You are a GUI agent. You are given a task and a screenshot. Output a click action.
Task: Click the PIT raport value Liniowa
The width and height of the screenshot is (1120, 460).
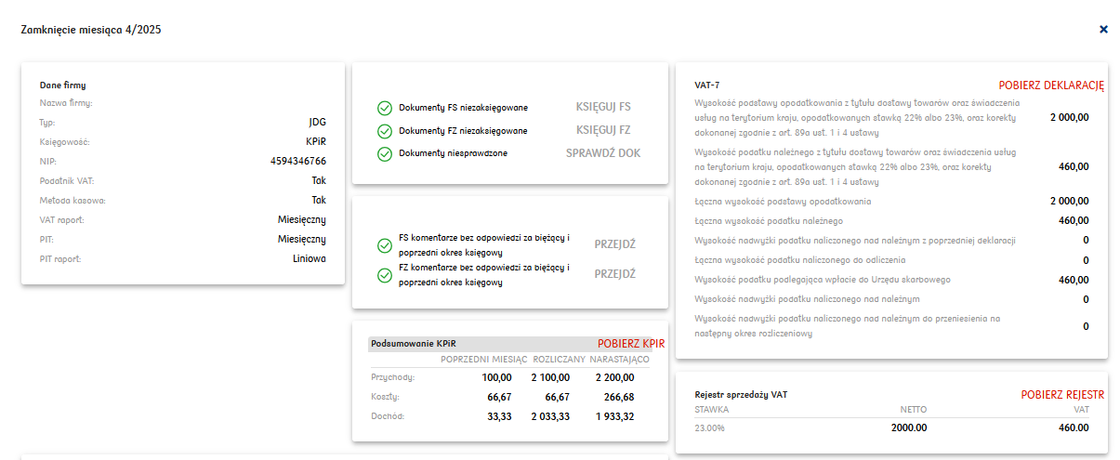coord(310,258)
